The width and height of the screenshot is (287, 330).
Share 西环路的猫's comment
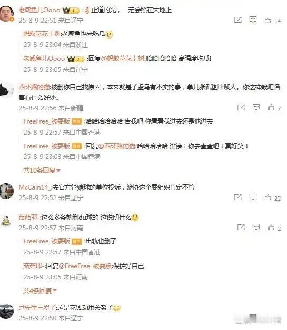[241, 107]
